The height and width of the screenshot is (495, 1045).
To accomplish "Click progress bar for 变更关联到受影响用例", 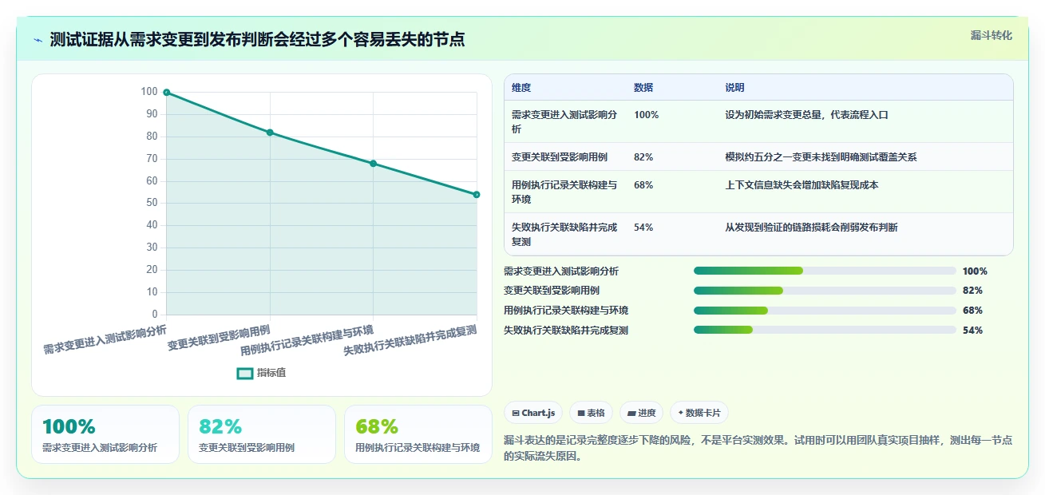I will pyautogui.click(x=825, y=291).
